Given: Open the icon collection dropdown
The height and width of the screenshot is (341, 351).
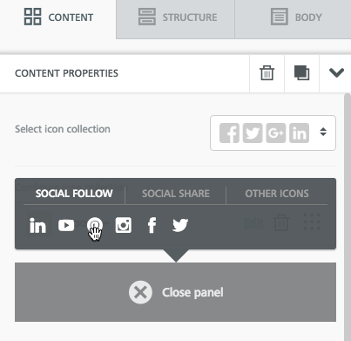Looking at the screenshot, I should tap(273, 133).
